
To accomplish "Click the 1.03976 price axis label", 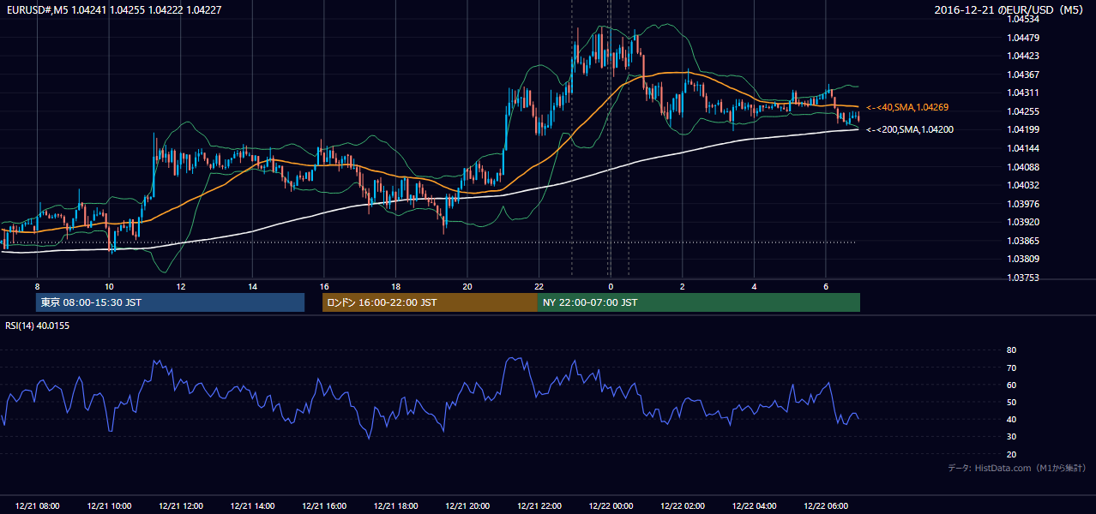I will coord(1023,204).
